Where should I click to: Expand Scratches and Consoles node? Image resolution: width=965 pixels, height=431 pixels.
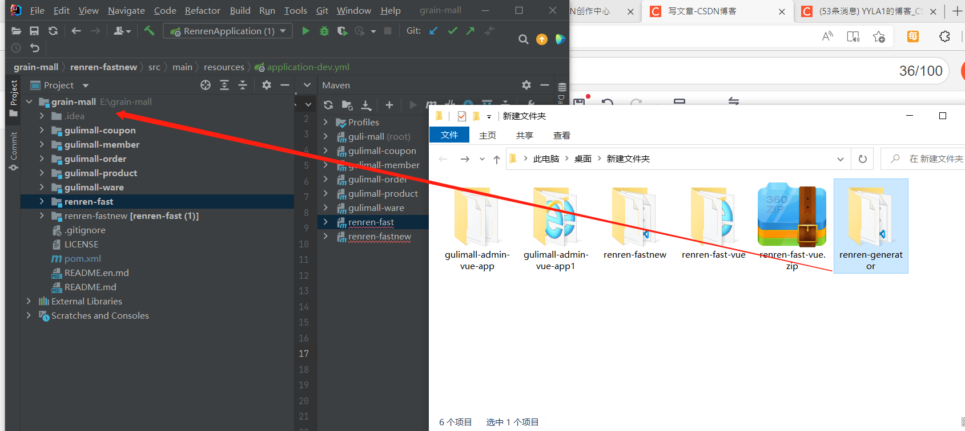point(29,316)
